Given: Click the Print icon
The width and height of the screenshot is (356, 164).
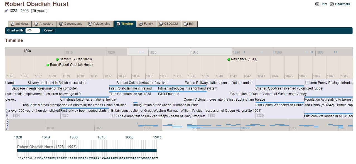Looking at the screenshot, I should (x=317, y=4).
